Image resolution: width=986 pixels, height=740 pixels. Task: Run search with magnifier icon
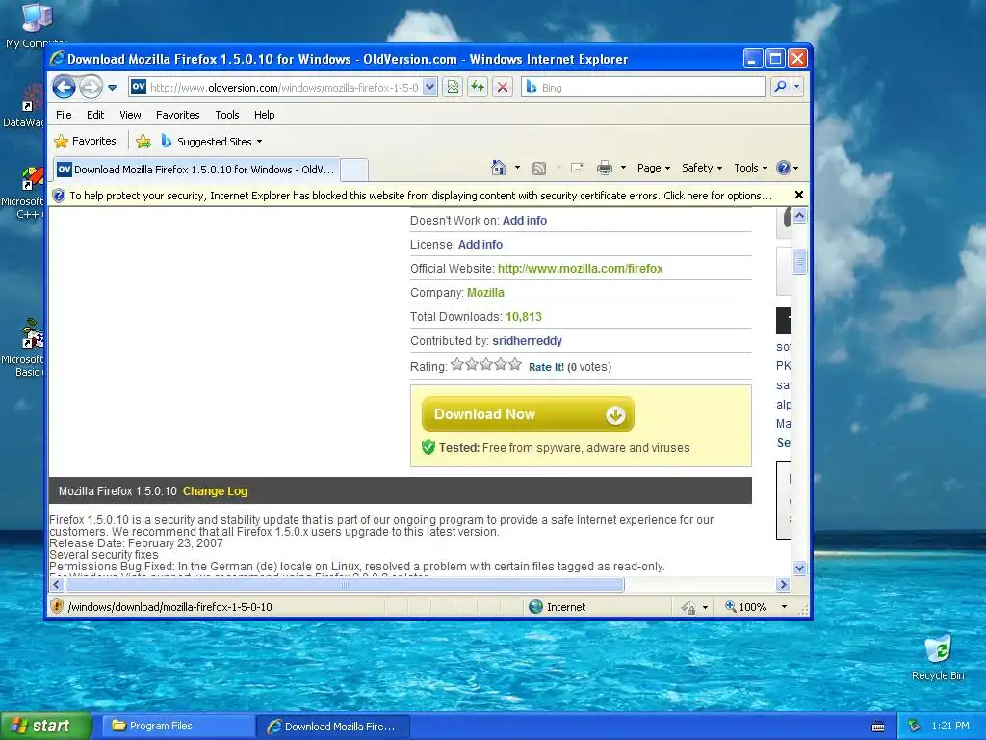point(780,87)
